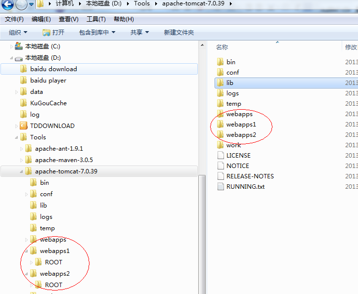The height and width of the screenshot is (294, 358).
Task: Select LICENSE file icon
Action: 221,155
